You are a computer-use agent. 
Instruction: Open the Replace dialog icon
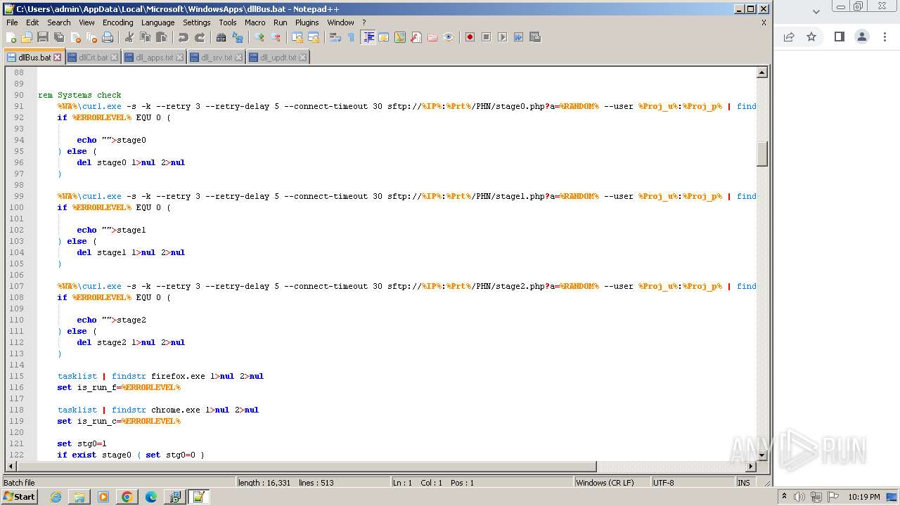pyautogui.click(x=238, y=37)
